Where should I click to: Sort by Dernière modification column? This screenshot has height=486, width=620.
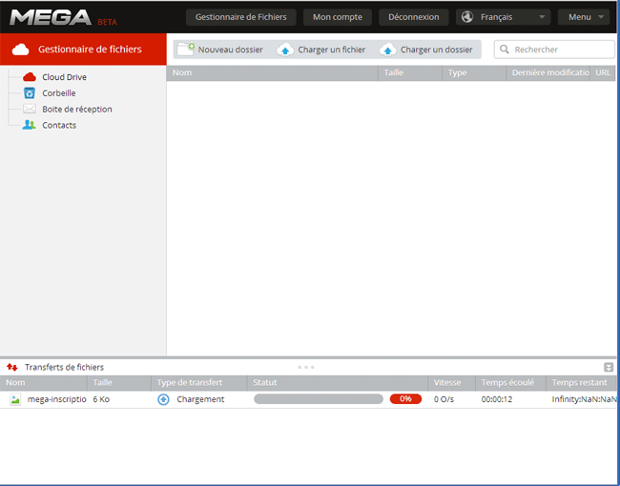click(548, 72)
